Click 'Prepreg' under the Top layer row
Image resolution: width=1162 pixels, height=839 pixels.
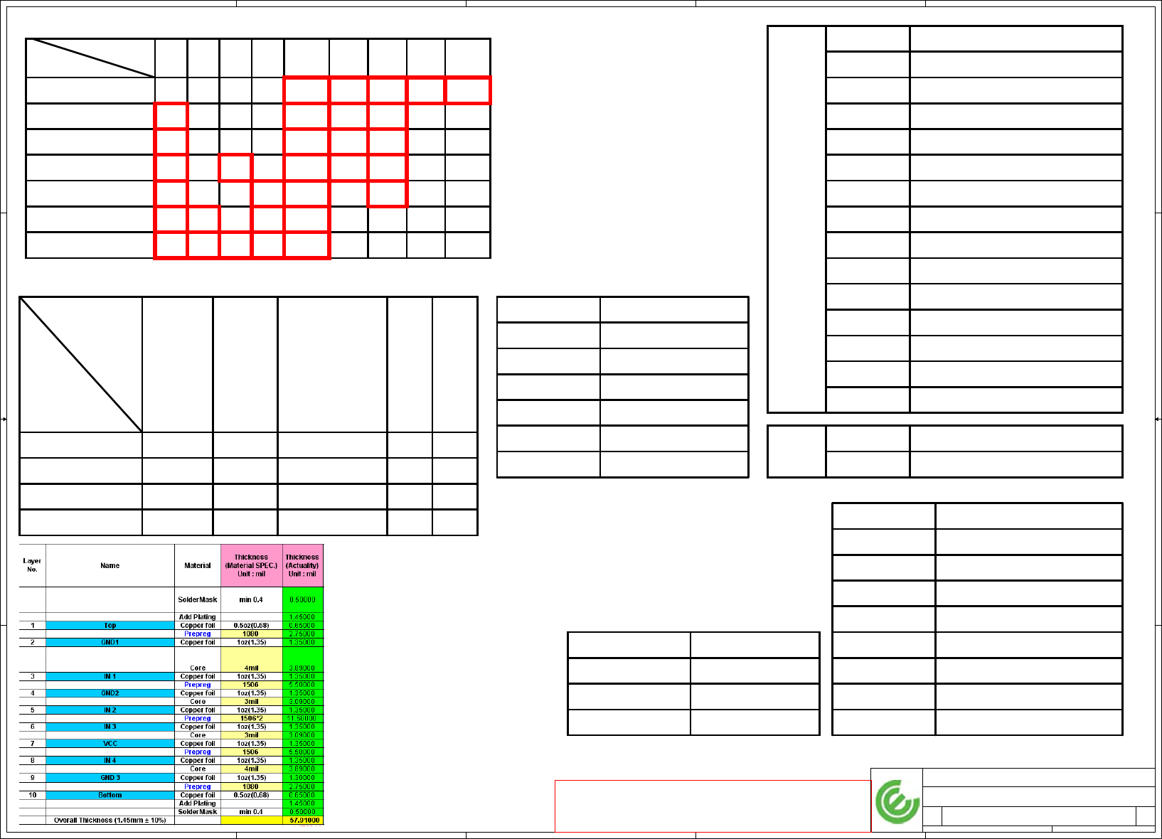(198, 634)
